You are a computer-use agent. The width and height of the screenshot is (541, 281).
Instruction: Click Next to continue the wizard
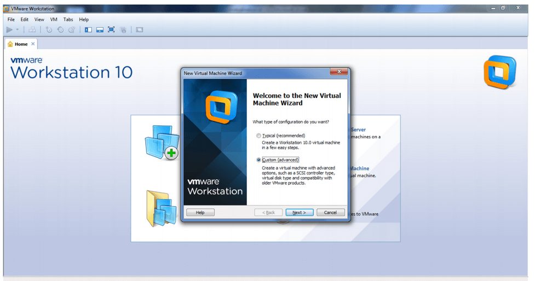pos(299,213)
